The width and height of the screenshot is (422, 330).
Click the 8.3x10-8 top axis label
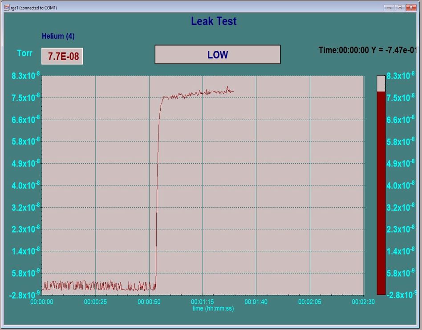click(x=25, y=75)
